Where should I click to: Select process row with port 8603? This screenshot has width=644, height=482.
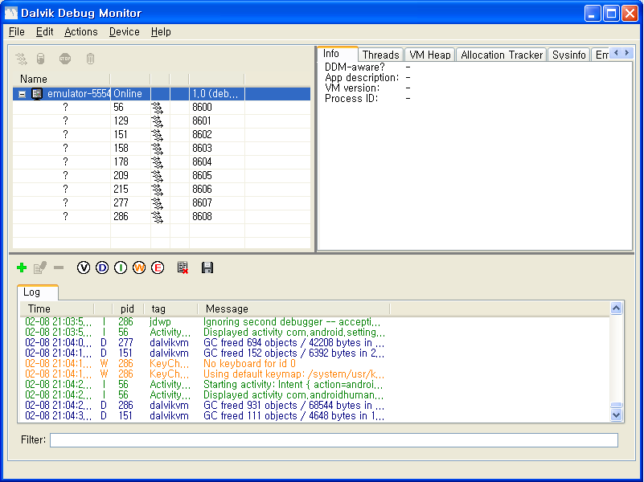[x=162, y=148]
